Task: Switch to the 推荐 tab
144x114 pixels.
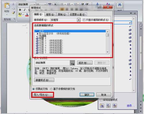Action: pyautogui.click(x=50, y=15)
